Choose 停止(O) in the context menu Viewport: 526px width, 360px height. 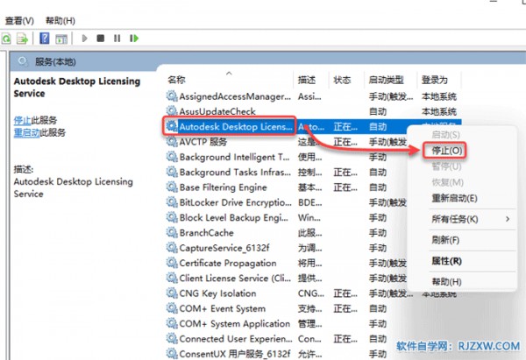click(x=447, y=151)
